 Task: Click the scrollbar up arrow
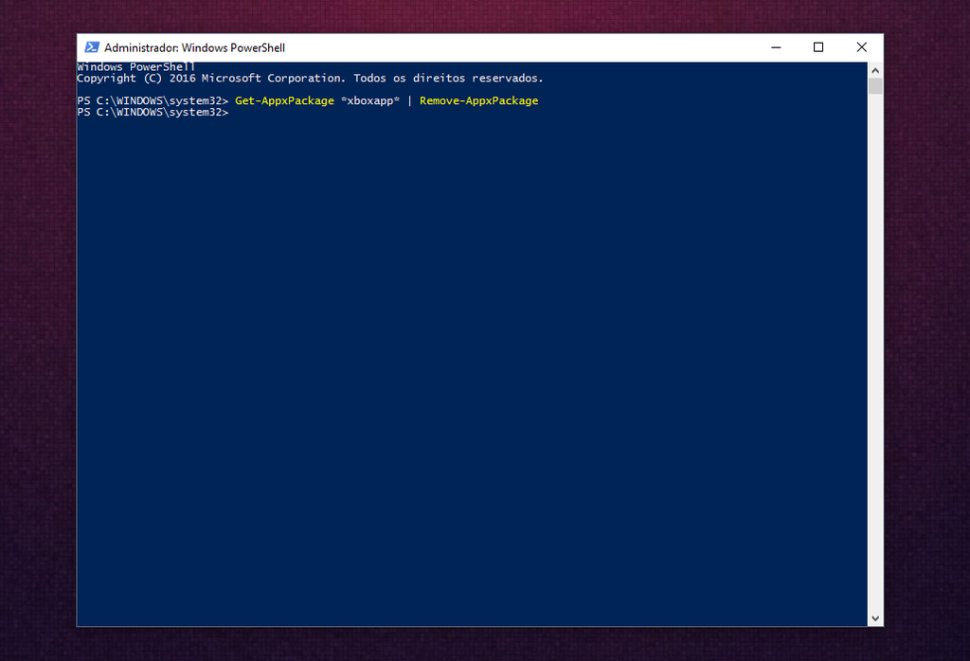(x=875, y=70)
